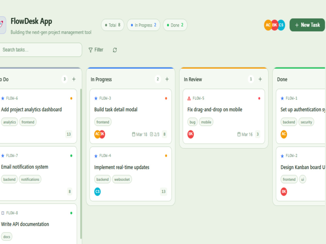Click the CS assignee avatar on FLOW-4
The image size is (326, 244).
[x=97, y=192]
